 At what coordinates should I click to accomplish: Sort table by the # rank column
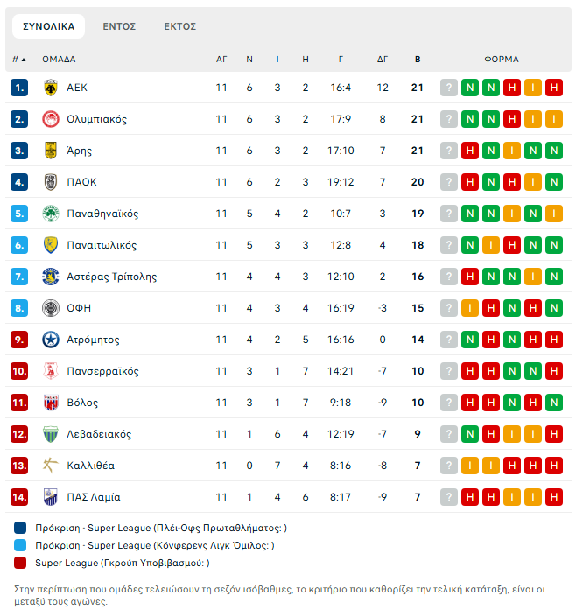point(18,60)
